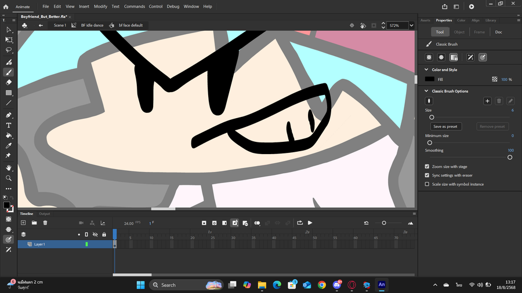
Task: Collapse the Color and Style section
Action: [x=426, y=69]
